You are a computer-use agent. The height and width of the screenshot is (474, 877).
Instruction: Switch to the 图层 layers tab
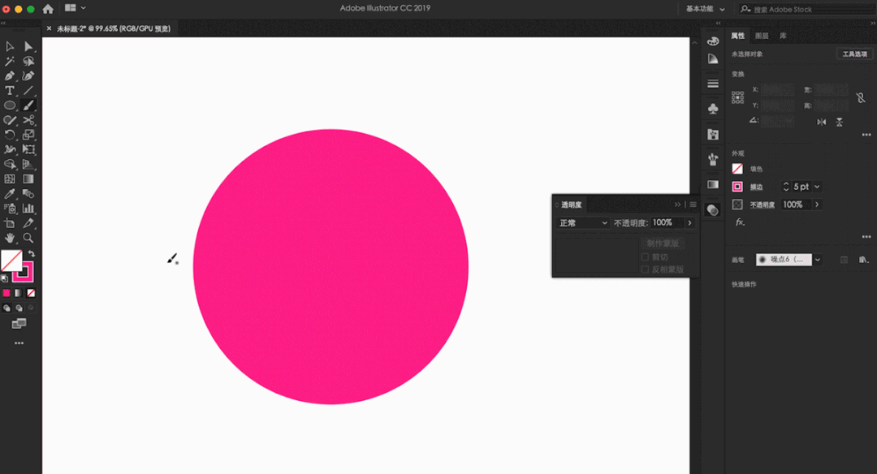click(x=762, y=36)
